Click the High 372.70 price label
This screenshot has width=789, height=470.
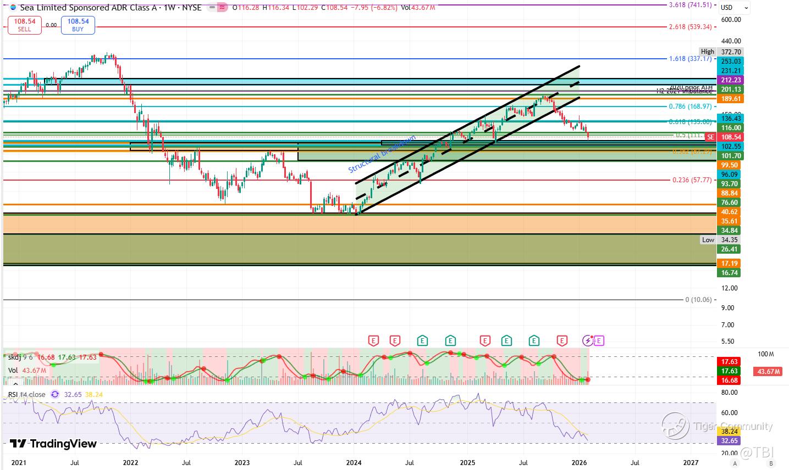coord(720,52)
